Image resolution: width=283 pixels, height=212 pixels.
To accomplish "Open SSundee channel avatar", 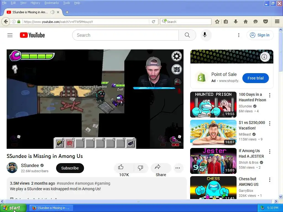I will coord(12,168).
